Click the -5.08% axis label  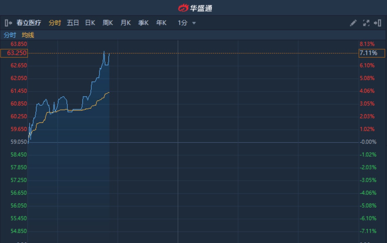tap(368, 206)
